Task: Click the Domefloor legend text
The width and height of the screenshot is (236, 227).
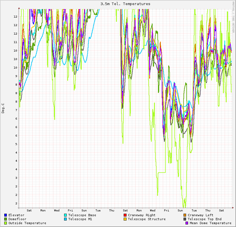Action: point(17,219)
